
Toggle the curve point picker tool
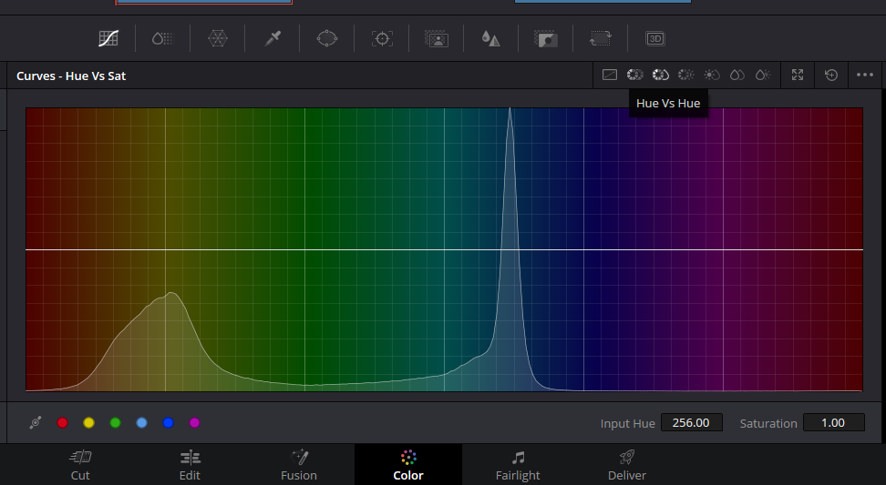coord(35,422)
